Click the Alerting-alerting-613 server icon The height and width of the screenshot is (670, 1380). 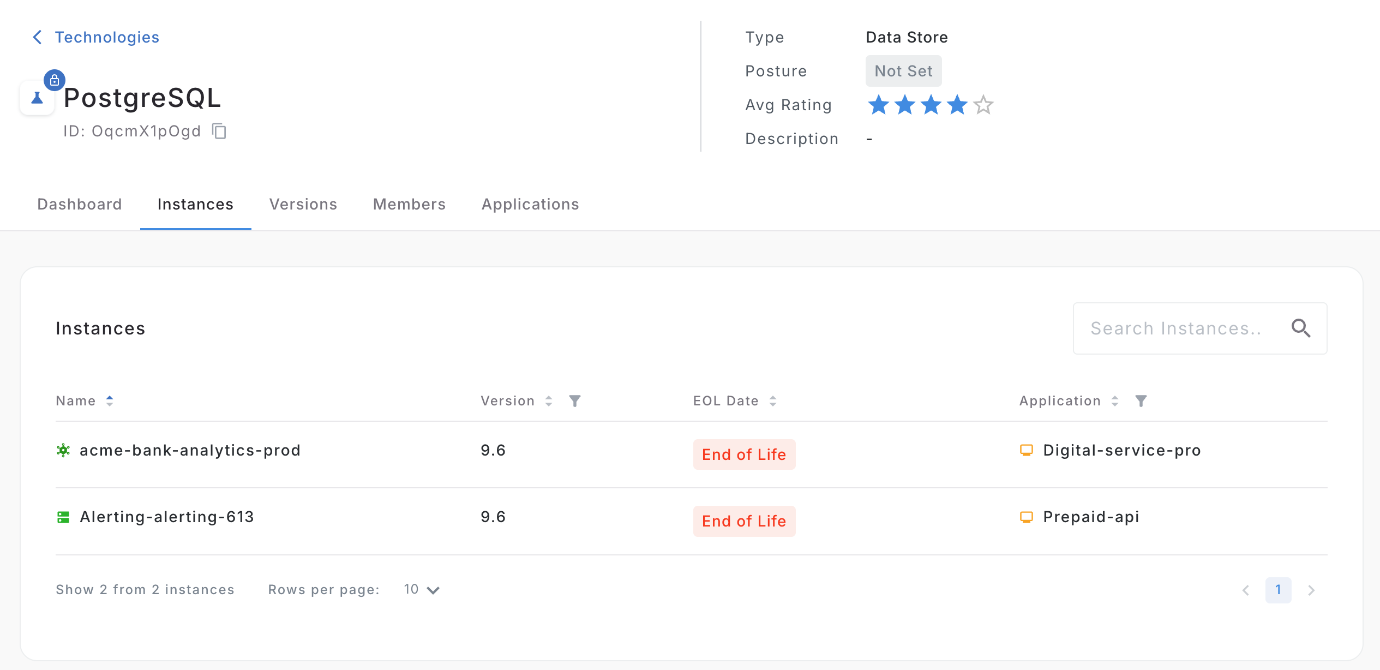click(x=63, y=517)
